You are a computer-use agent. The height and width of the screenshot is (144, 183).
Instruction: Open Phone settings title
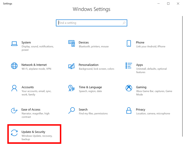pos(140,42)
